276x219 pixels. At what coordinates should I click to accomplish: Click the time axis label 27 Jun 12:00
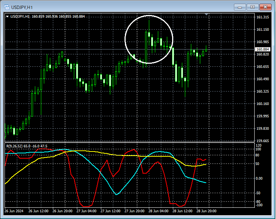[110, 211]
